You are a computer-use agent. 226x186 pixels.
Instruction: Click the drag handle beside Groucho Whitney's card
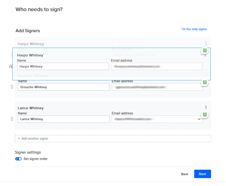coord(12,87)
